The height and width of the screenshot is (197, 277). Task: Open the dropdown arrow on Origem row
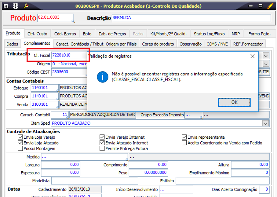(x=266, y=64)
